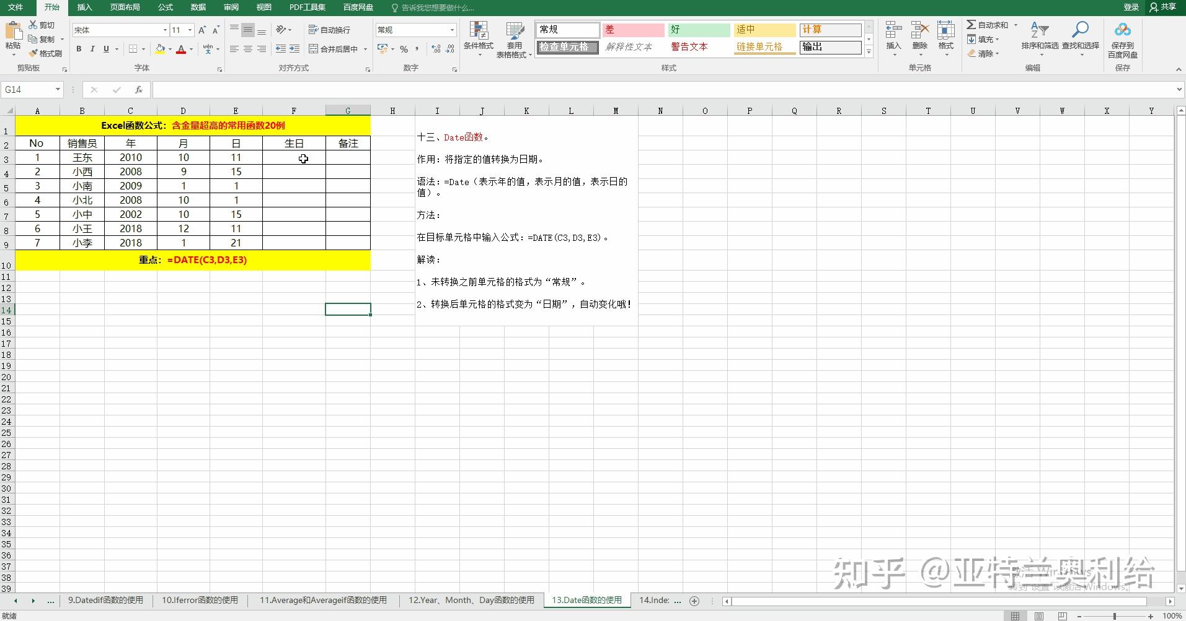Open the font size dropdown
This screenshot has width=1186, height=621.
coord(190,30)
